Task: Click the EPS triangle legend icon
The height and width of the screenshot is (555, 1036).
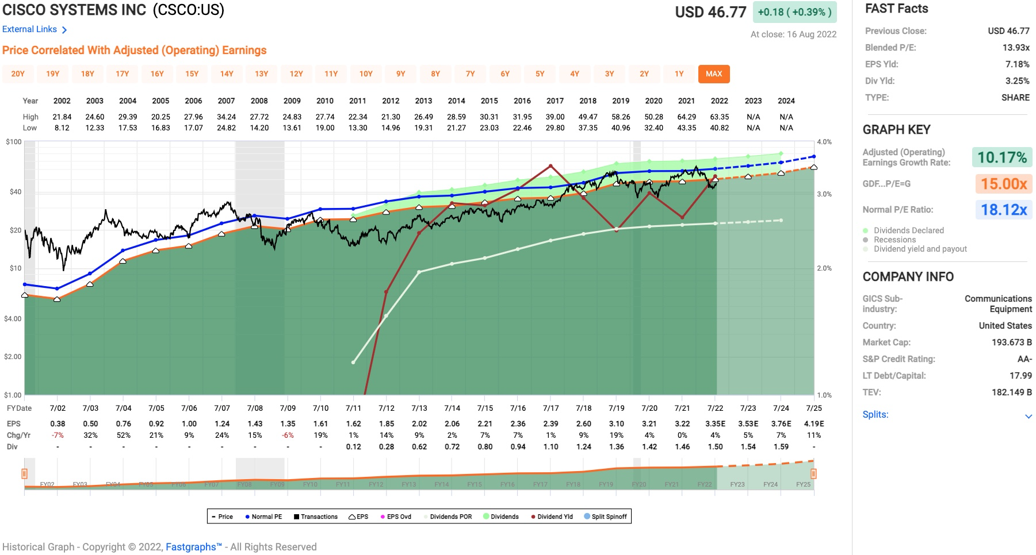Action: [351, 517]
